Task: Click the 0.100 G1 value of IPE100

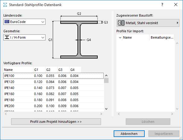Action: coord(38,76)
